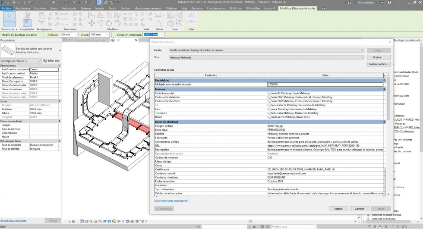Click the cut scissors icon in Portapapeles
The width and height of the screenshot is (423, 229).
pyautogui.click(x=50, y=14)
